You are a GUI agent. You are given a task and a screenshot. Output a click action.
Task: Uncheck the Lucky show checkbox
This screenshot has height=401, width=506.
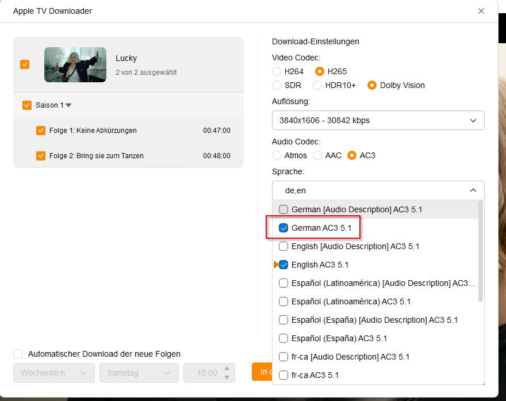coord(25,64)
